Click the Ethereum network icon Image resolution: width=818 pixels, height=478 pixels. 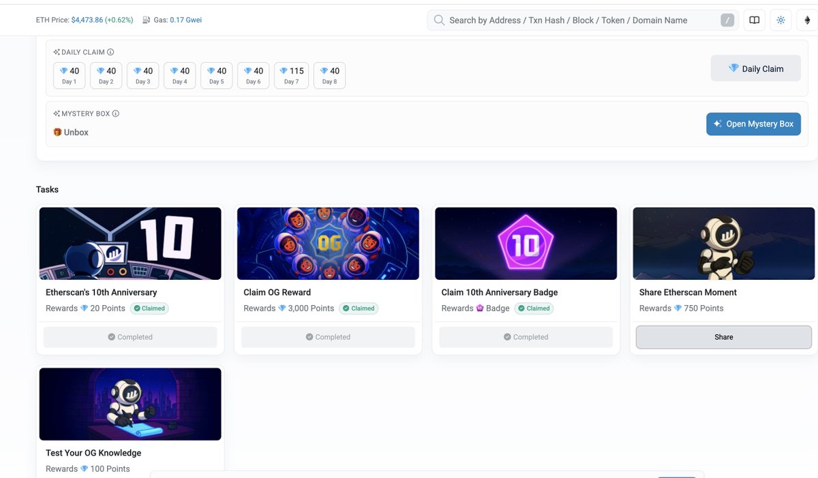(x=807, y=20)
